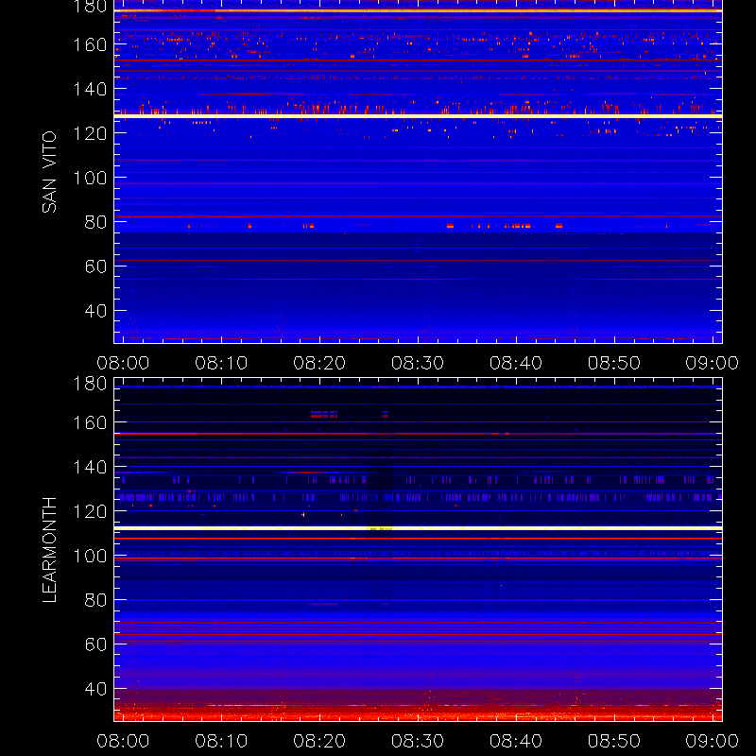Image resolution: width=756 pixels, height=756 pixels.
Task: Click 09:00 time label under San Vito plot
Action: [713, 363]
